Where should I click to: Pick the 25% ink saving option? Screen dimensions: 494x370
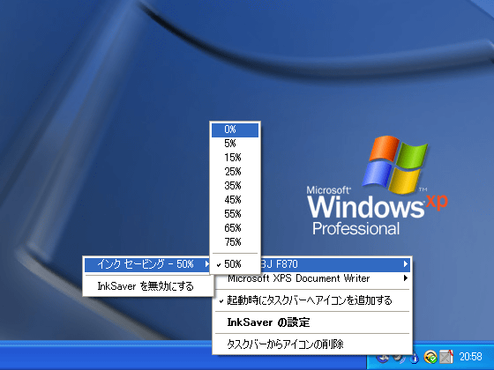[x=235, y=172]
